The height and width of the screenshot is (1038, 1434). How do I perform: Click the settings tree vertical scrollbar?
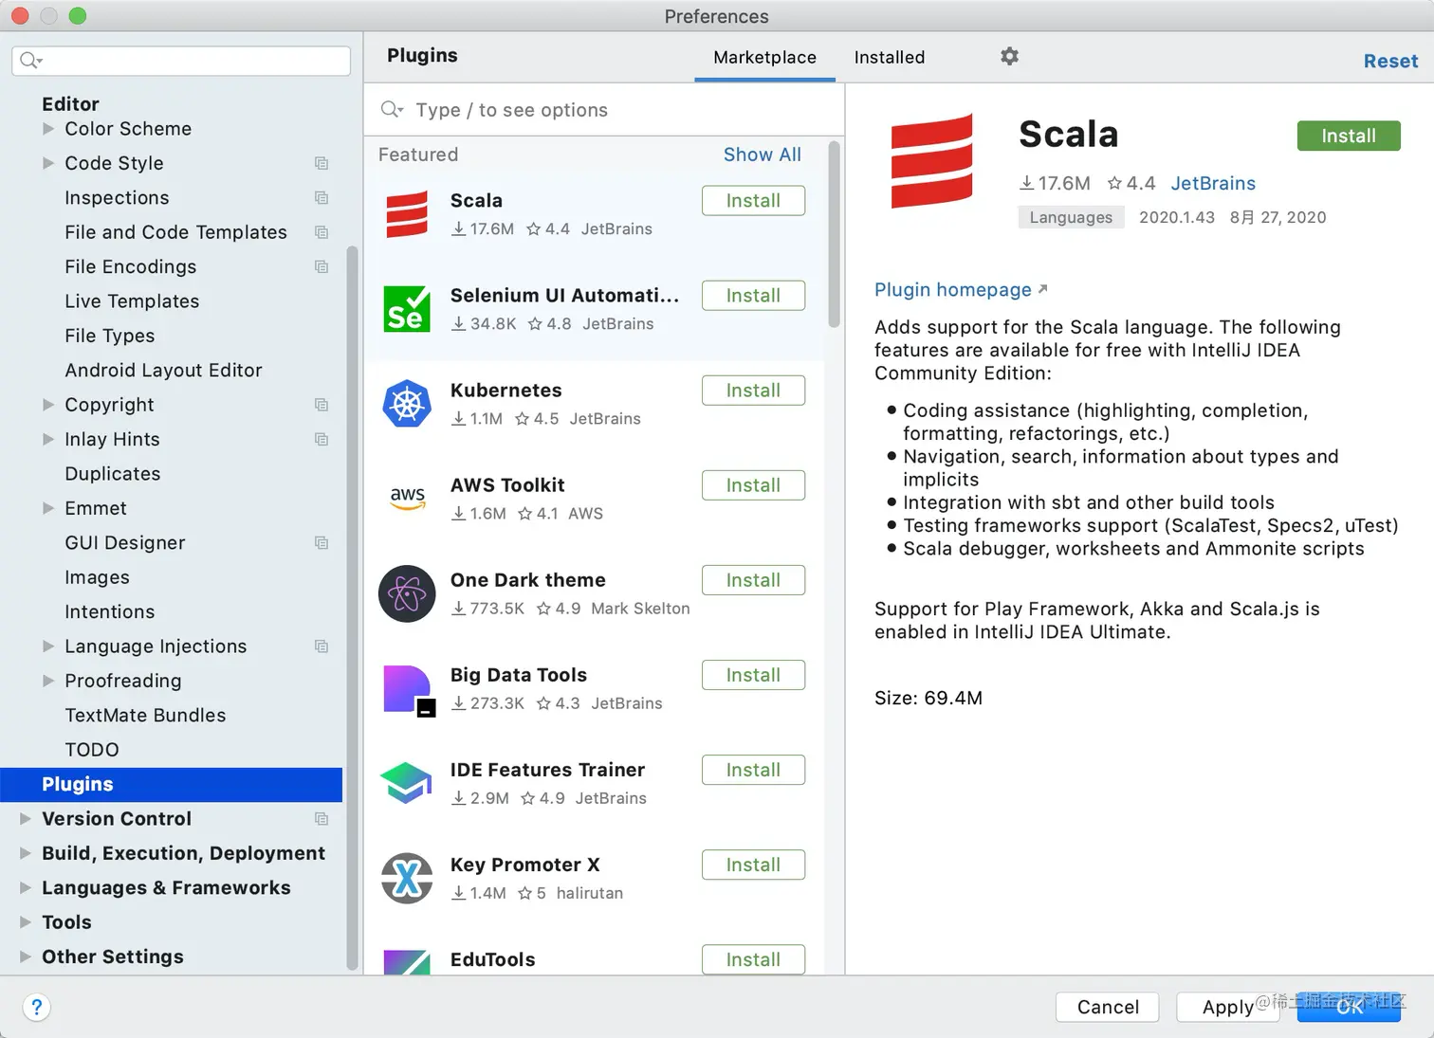click(x=352, y=607)
